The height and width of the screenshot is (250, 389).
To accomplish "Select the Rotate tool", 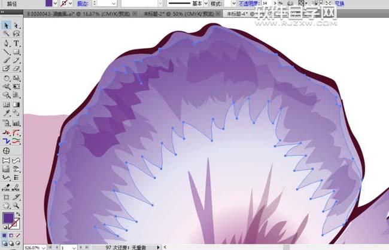I will coord(6,78).
